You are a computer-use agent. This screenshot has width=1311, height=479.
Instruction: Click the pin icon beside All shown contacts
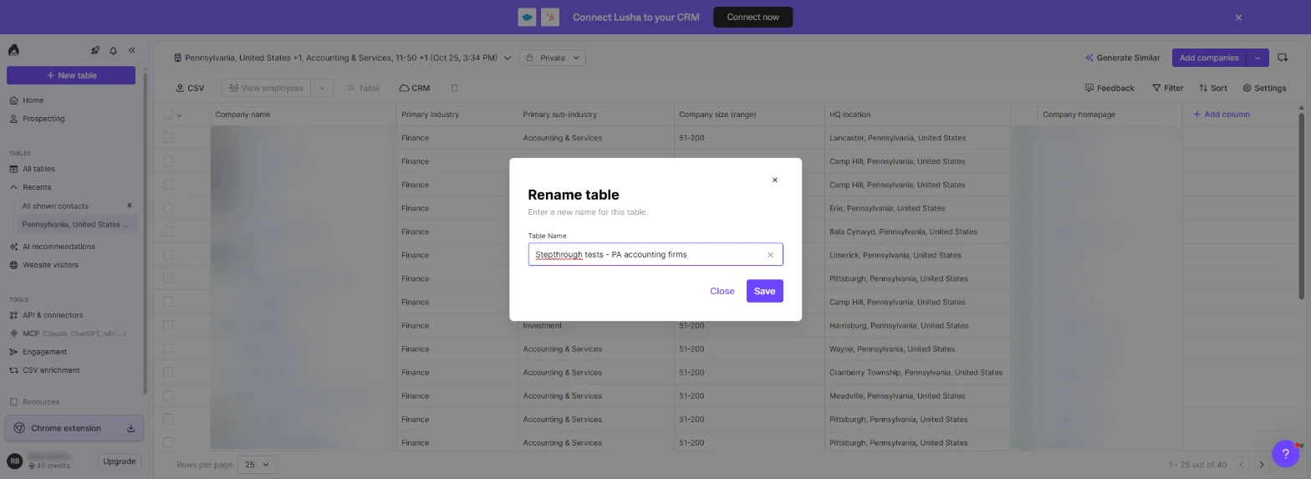click(x=129, y=206)
